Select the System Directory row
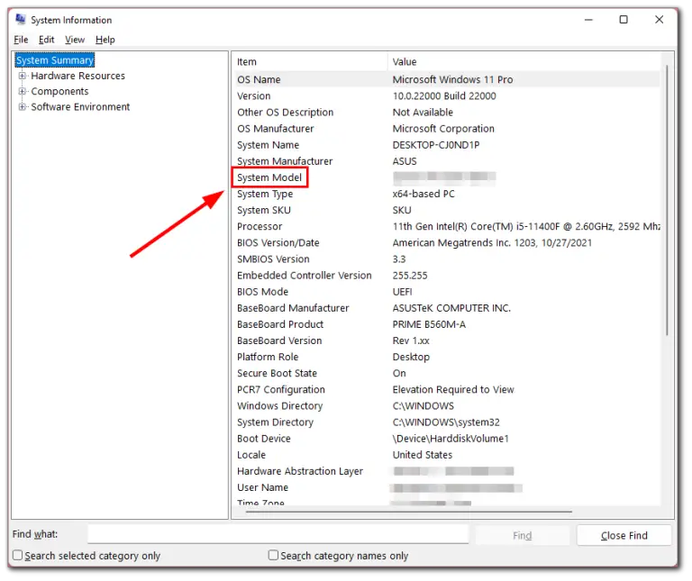Viewport: 692px width, 581px height. 447,422
